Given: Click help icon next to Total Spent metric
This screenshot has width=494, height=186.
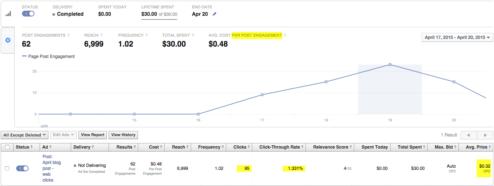Looking at the screenshot, I should coord(193,36).
